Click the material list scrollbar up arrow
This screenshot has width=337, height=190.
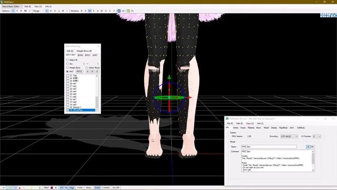coord(97,76)
